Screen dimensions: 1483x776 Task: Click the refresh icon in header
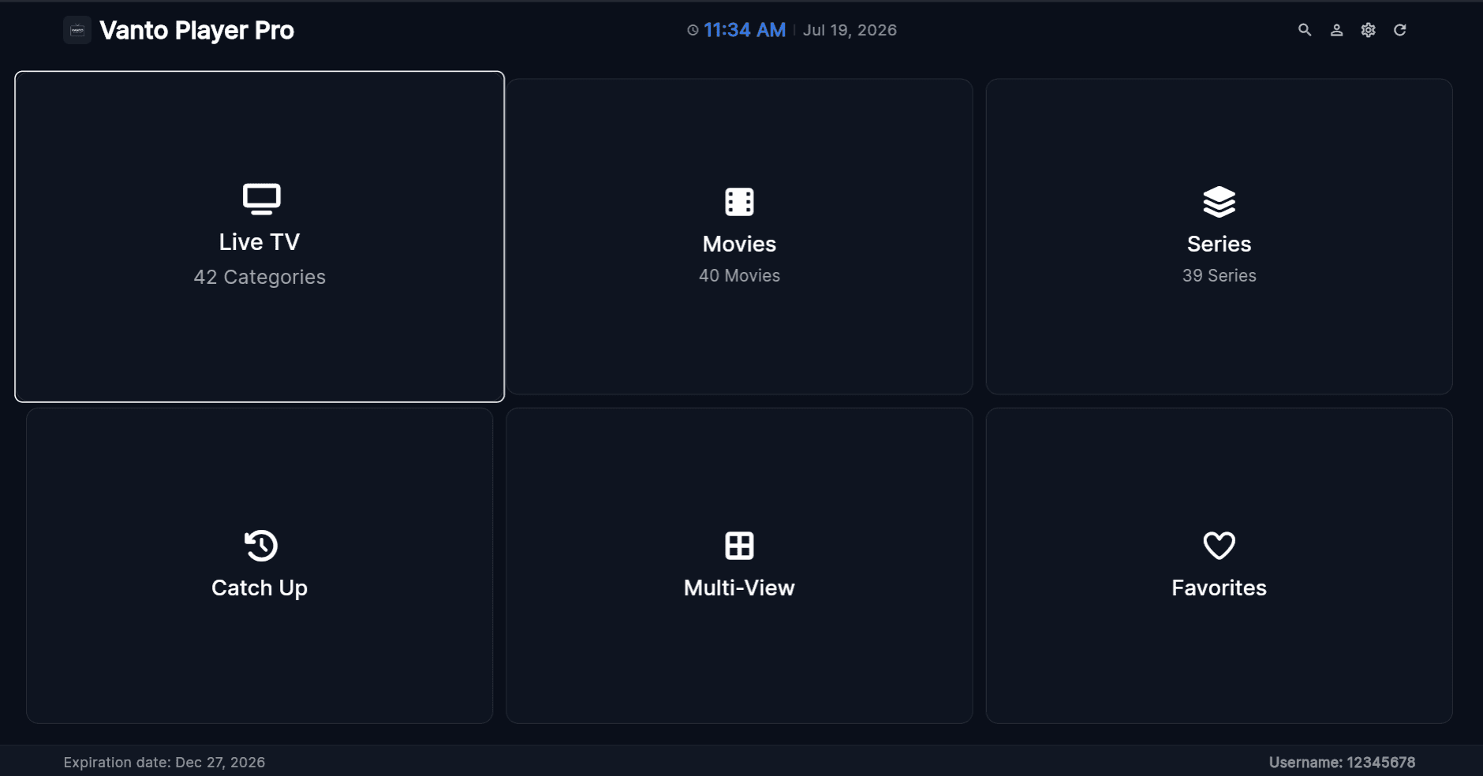coord(1399,30)
